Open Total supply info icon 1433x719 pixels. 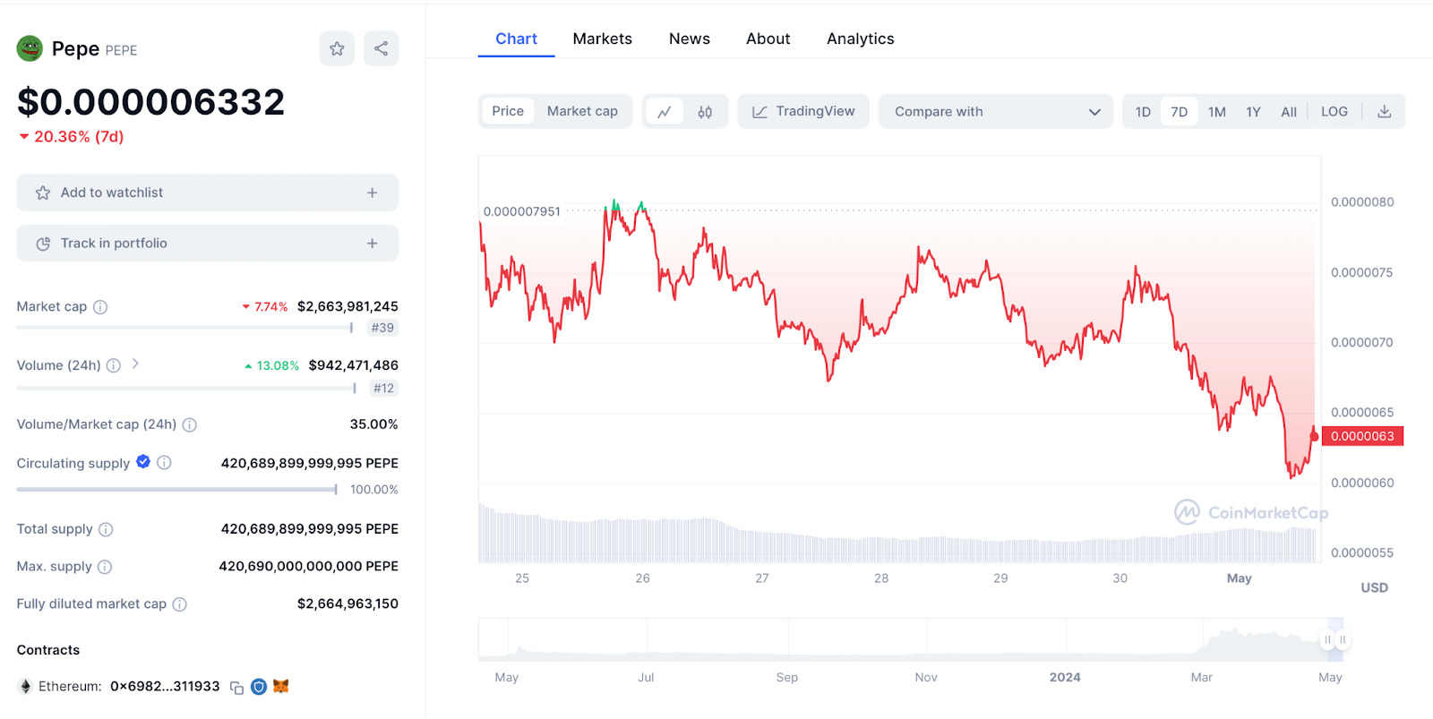106,529
